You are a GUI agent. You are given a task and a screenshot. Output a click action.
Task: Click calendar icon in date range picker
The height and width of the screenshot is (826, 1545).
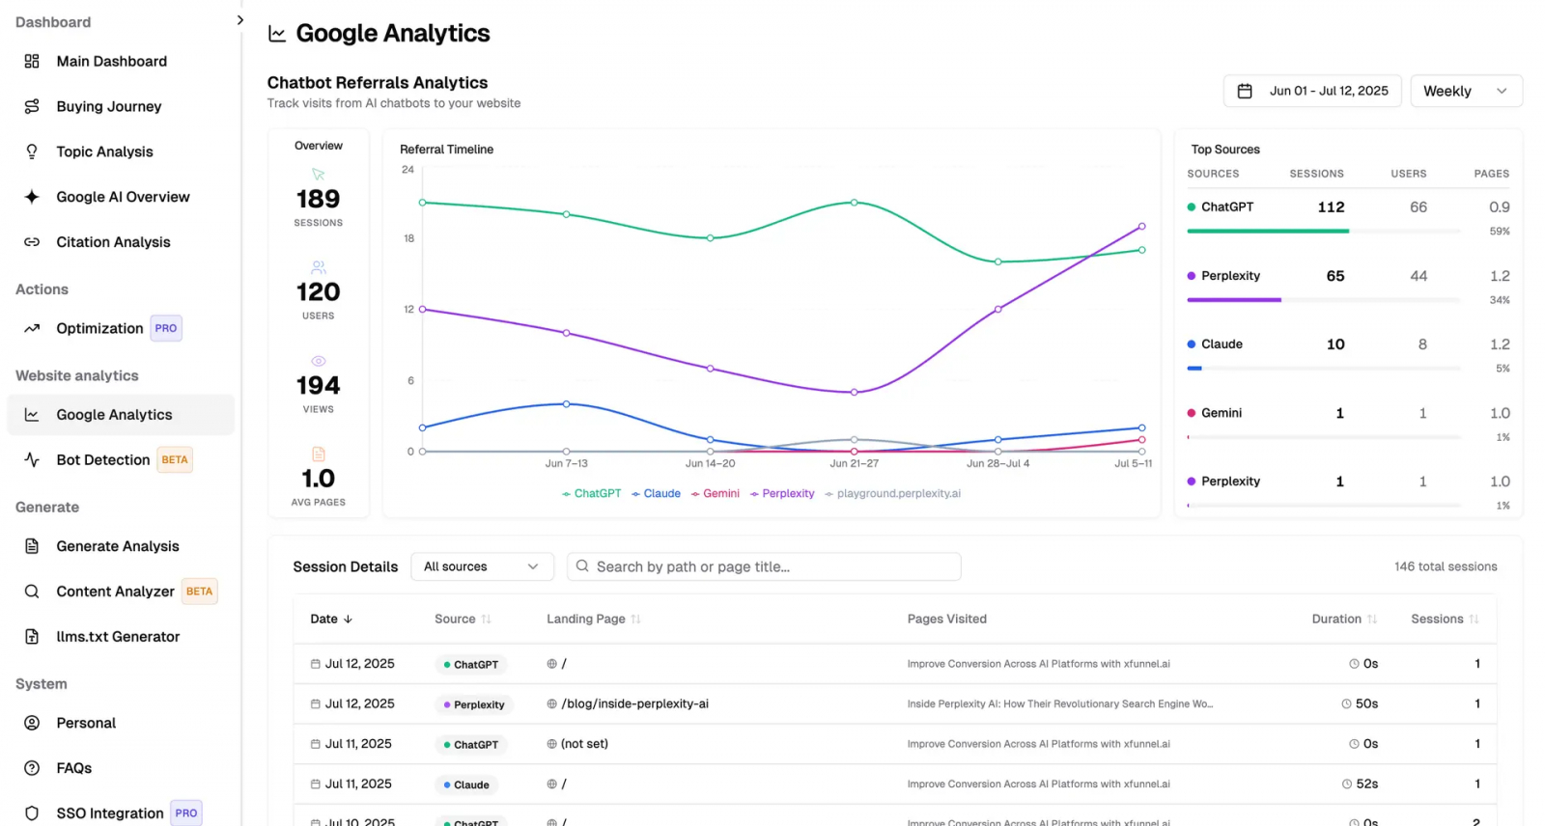pos(1245,91)
